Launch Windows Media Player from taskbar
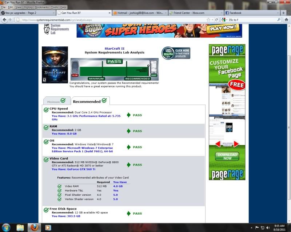 pos(48,228)
